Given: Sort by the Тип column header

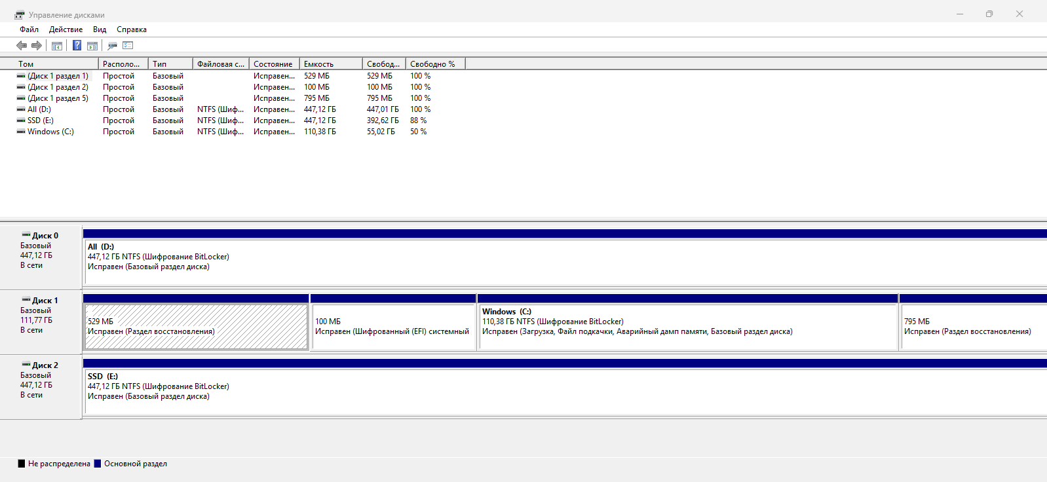Looking at the screenshot, I should pos(171,64).
